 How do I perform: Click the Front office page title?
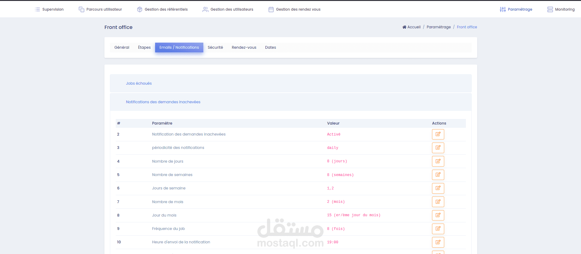tap(118, 27)
